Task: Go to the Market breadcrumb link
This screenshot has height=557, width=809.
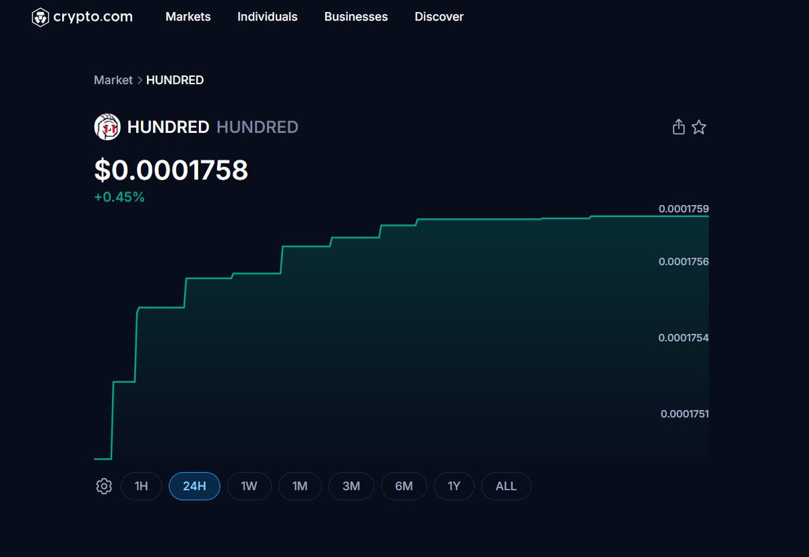Action: [x=113, y=80]
